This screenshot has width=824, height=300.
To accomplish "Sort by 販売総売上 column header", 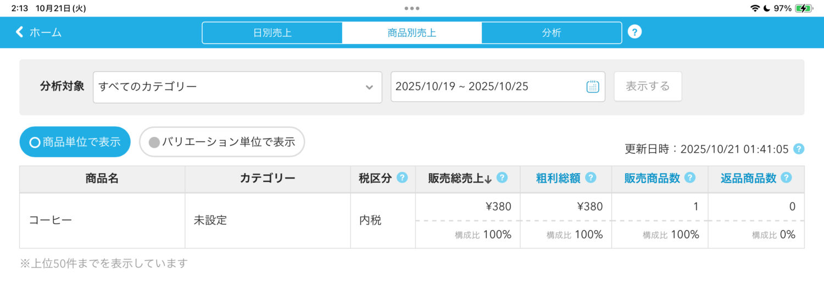I will click(459, 178).
